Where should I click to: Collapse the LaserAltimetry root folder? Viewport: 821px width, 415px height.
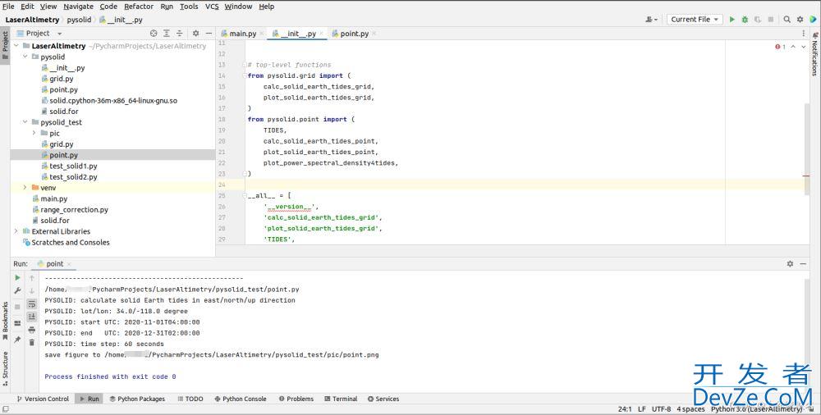coord(16,46)
